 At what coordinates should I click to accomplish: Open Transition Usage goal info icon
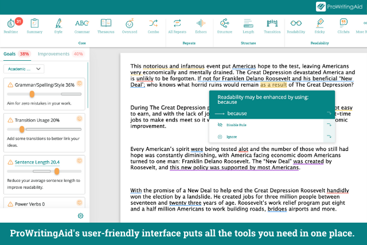click(x=80, y=119)
